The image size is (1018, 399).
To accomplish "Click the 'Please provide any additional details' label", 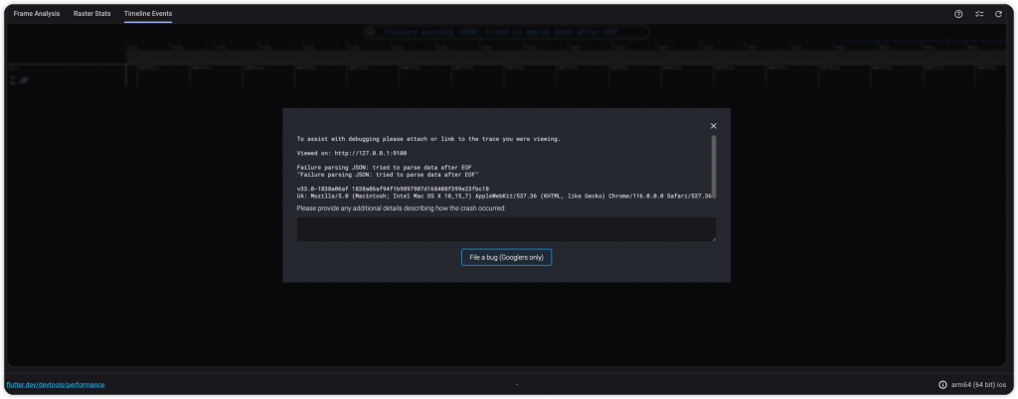I will click(401, 207).
